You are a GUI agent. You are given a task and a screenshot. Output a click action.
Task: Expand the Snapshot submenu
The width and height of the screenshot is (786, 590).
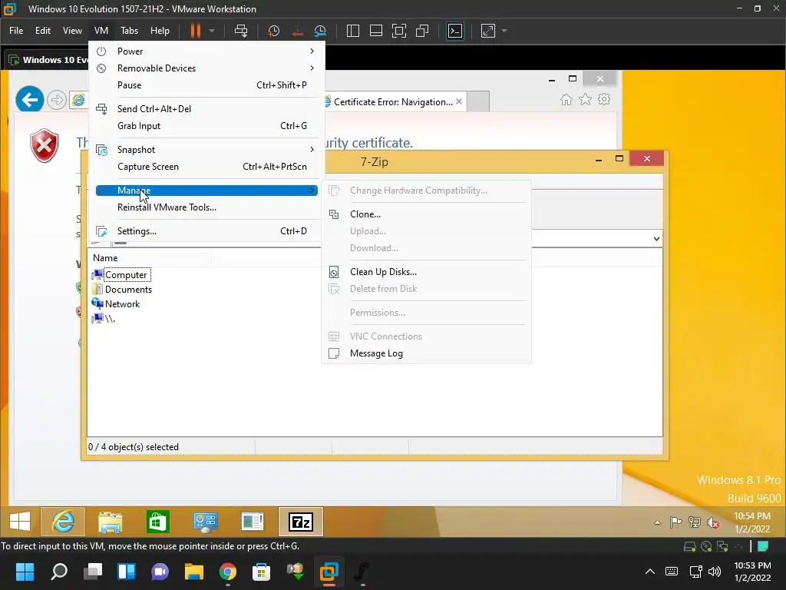(206, 150)
